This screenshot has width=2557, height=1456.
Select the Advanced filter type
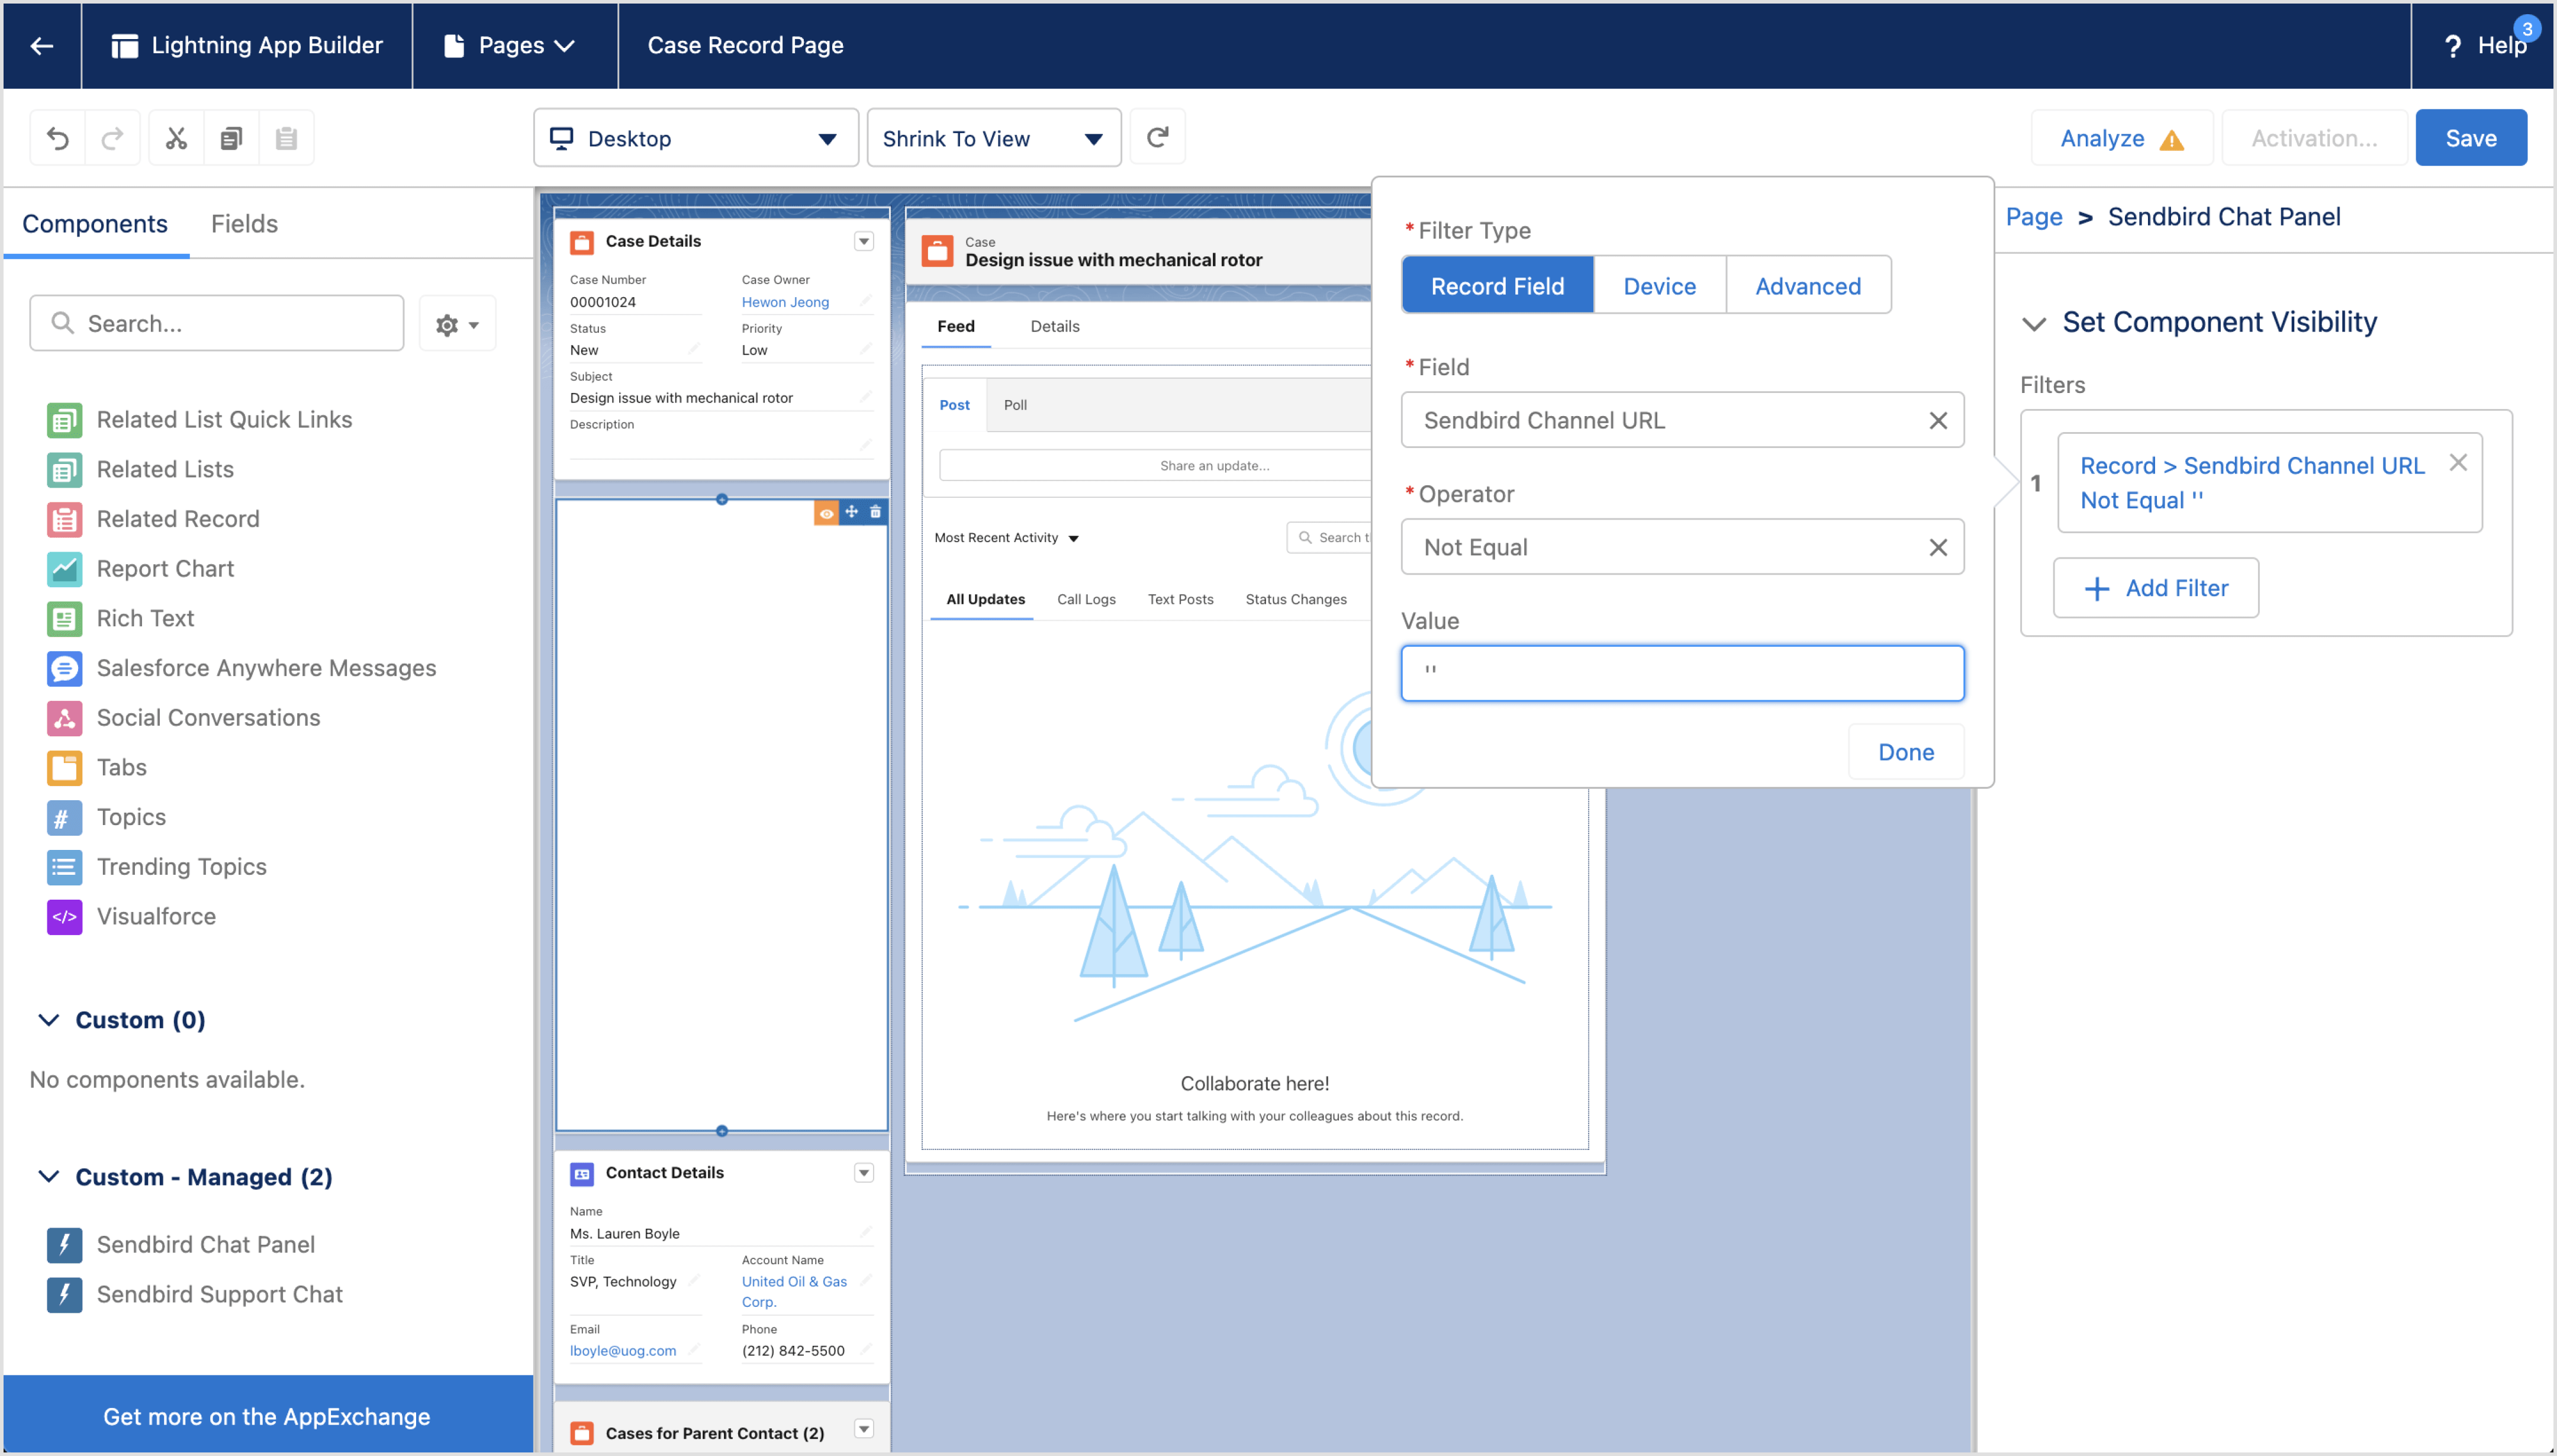tap(1807, 286)
